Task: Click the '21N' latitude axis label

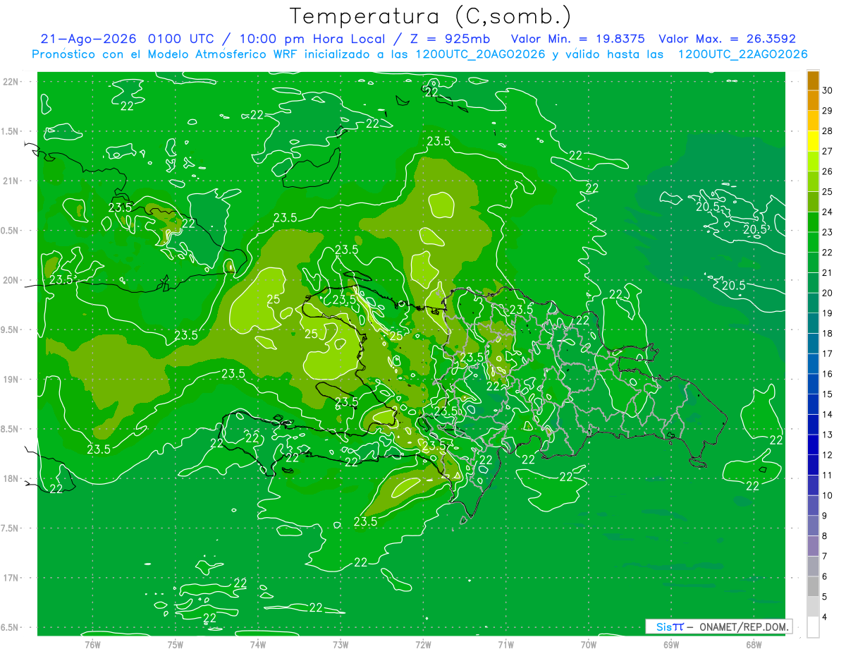Action: (x=12, y=181)
